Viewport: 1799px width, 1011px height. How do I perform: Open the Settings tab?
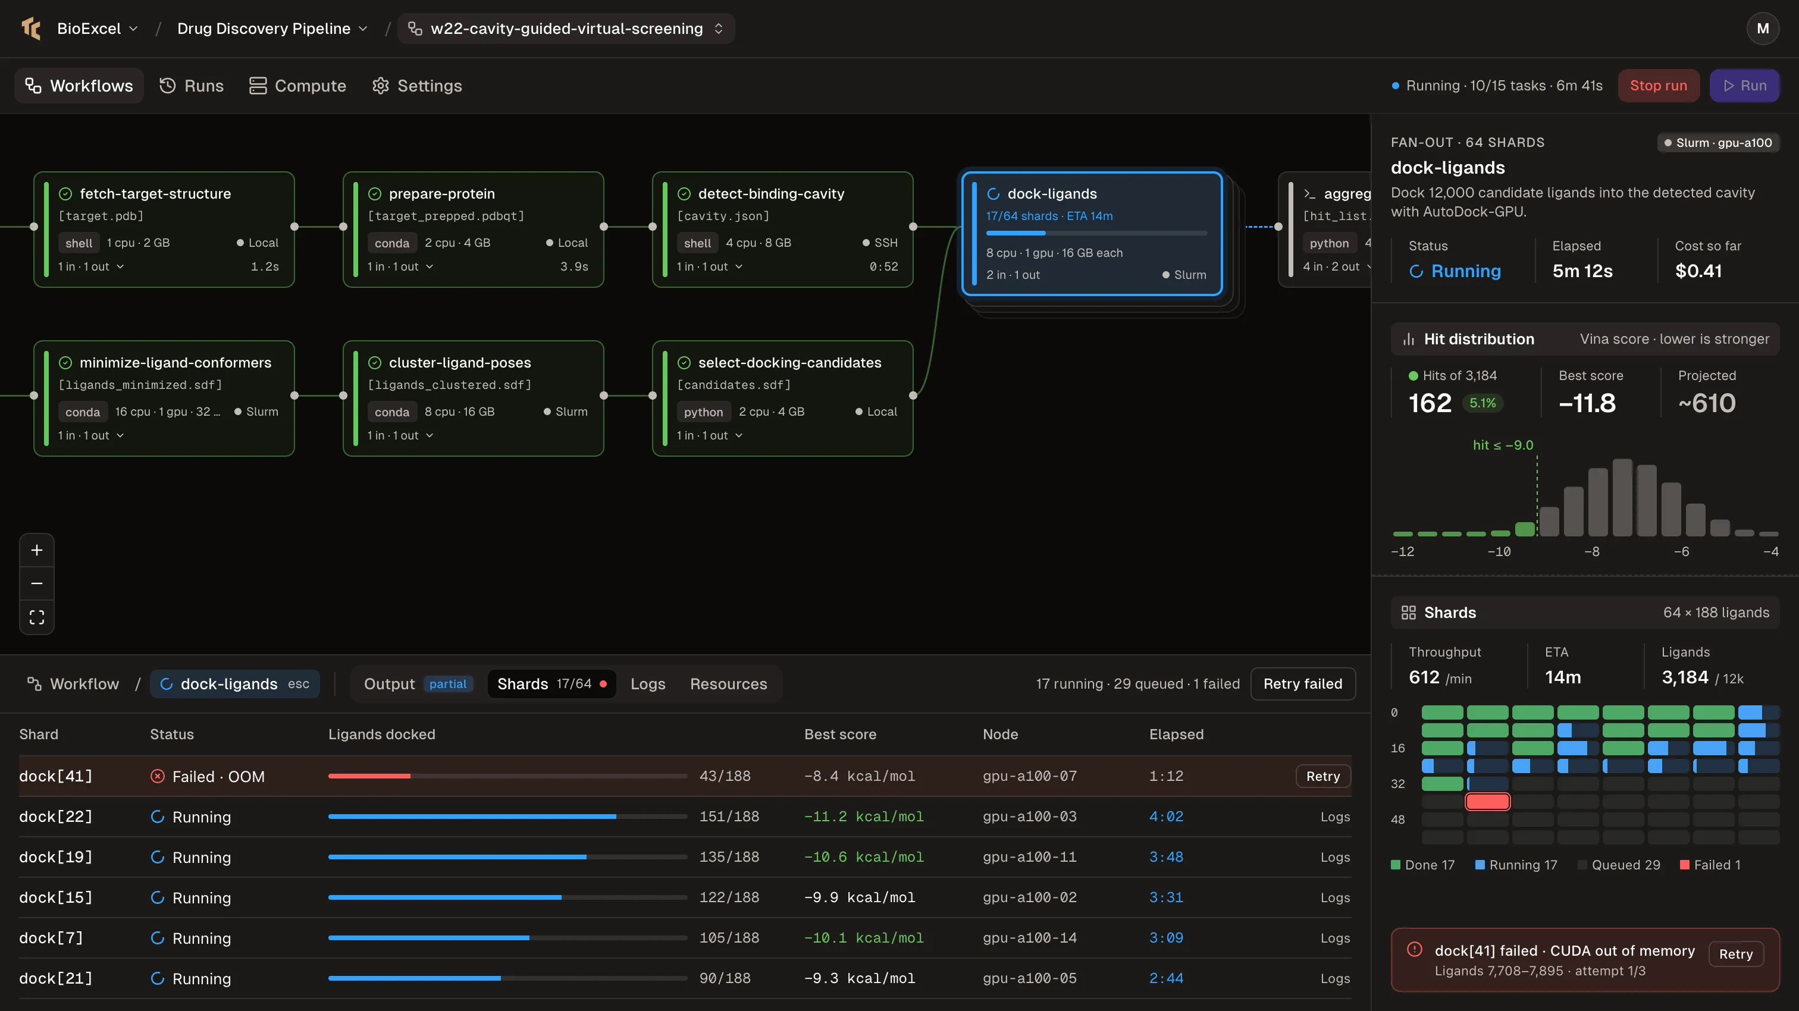(x=418, y=85)
